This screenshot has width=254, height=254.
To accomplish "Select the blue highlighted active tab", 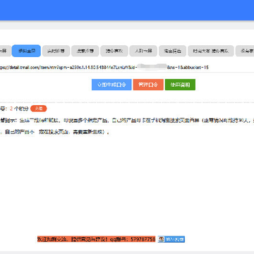I will 26,51.
